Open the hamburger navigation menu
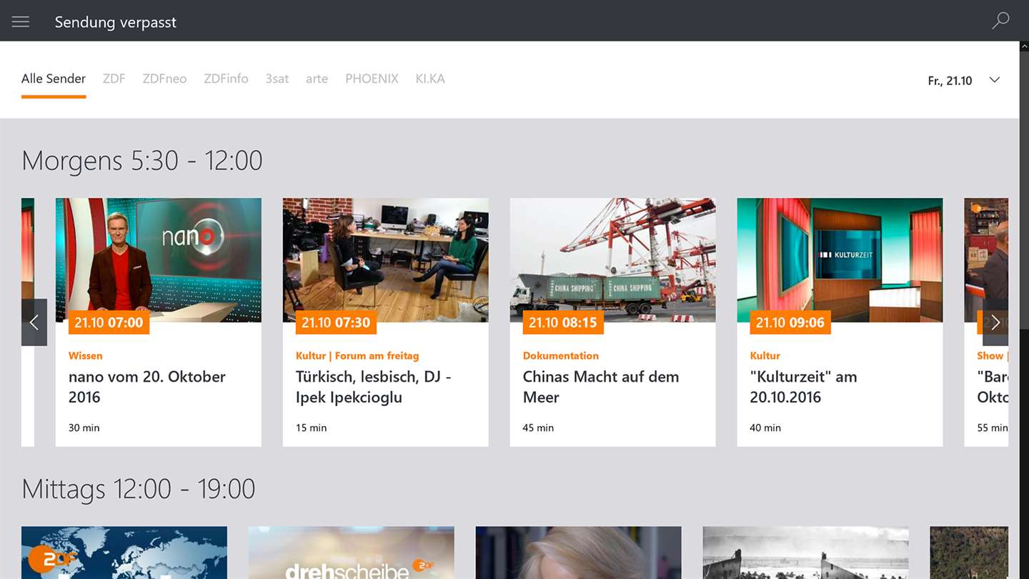 coord(21,21)
